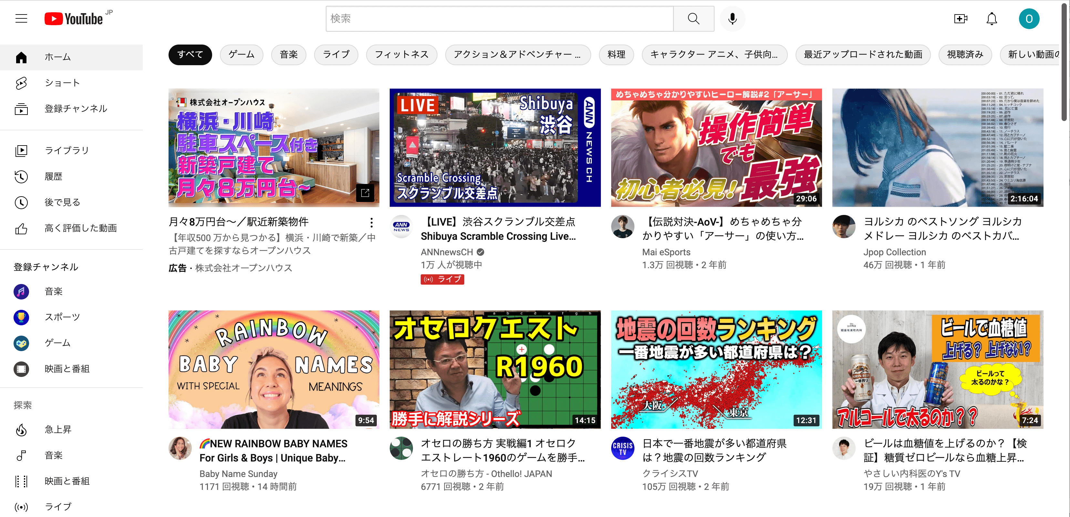Viewport: 1070px width, 517px height.
Task: Open 映画と番組 under subscribed channels
Action: tap(71, 369)
